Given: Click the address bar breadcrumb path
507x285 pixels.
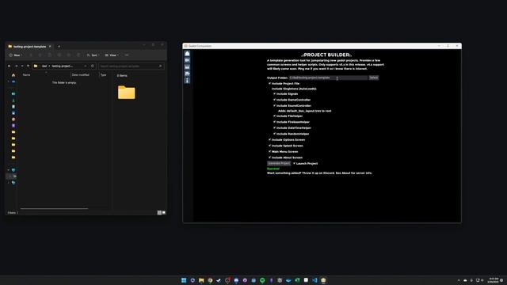Looking at the screenshot, I should [x=58, y=66].
